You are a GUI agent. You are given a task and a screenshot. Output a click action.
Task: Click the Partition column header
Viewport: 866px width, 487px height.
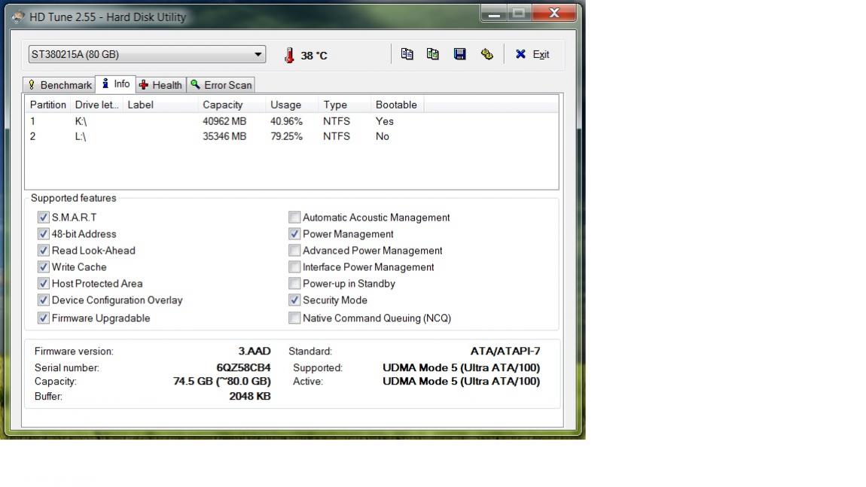pos(48,105)
